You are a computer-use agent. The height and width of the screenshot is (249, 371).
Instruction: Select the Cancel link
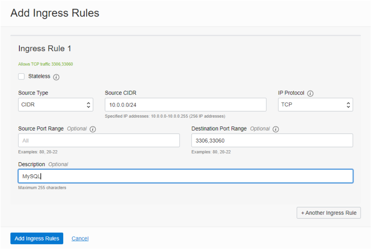click(80, 238)
